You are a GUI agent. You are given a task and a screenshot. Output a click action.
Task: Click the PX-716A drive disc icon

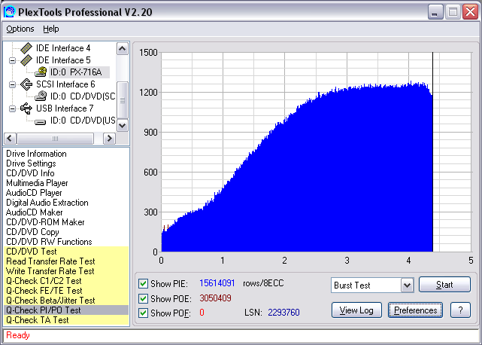(41, 72)
